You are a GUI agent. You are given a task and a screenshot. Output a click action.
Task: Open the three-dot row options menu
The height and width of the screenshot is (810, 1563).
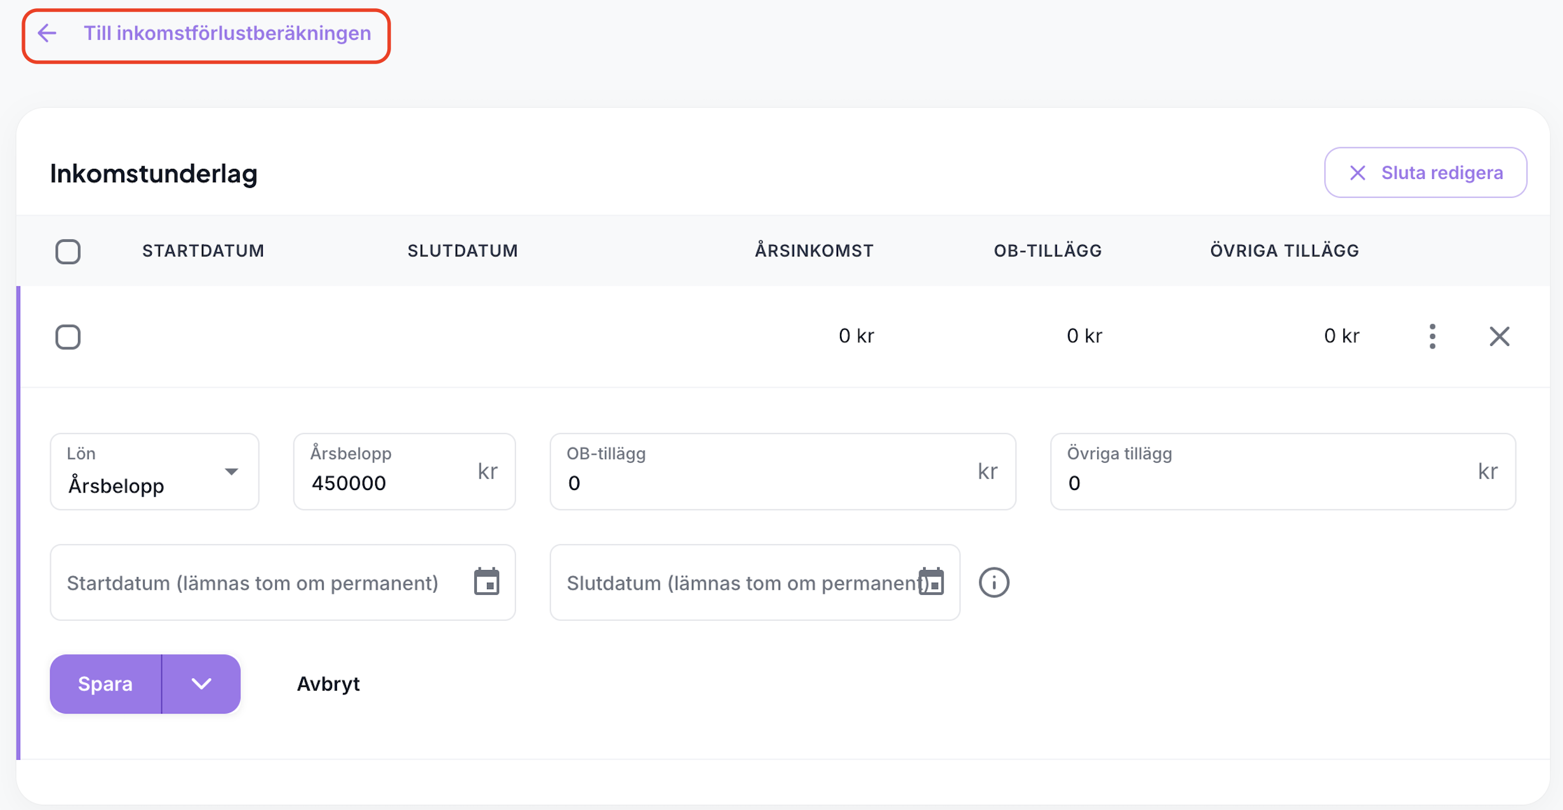(x=1432, y=336)
